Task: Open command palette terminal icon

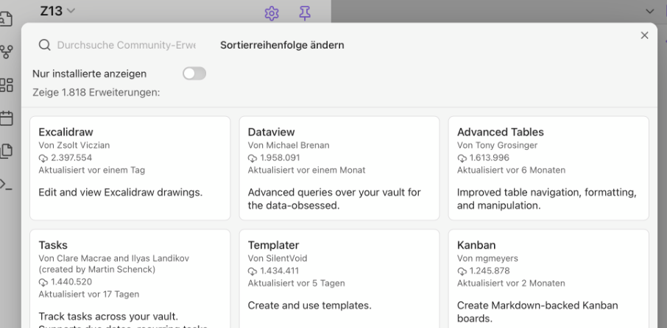Action: [x=7, y=182]
